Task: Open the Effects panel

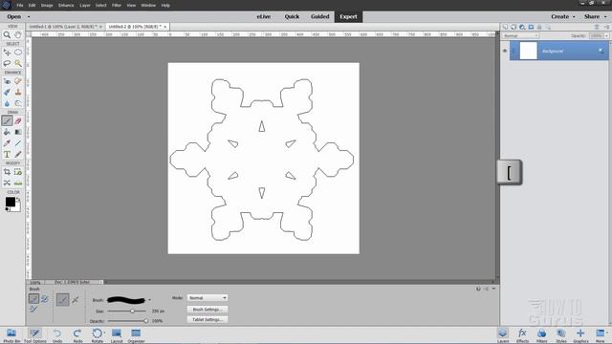Action: tap(522, 334)
